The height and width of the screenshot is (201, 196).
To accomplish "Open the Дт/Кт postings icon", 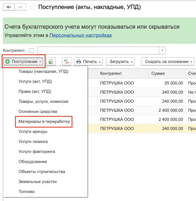I will (x=66, y=62).
